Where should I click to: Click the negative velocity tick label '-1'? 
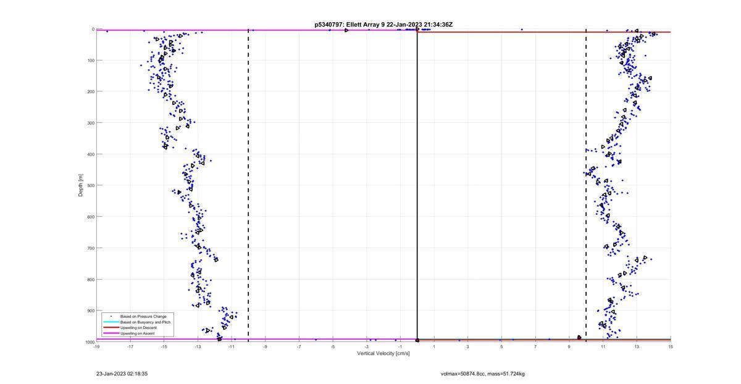[400, 346]
